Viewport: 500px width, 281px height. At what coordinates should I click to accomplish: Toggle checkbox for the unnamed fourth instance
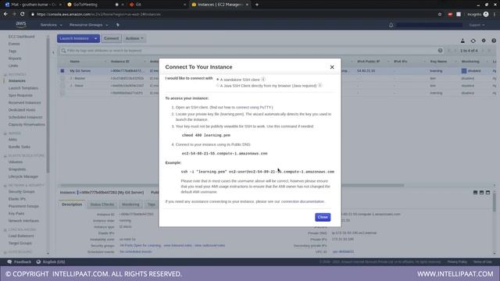point(62,93)
